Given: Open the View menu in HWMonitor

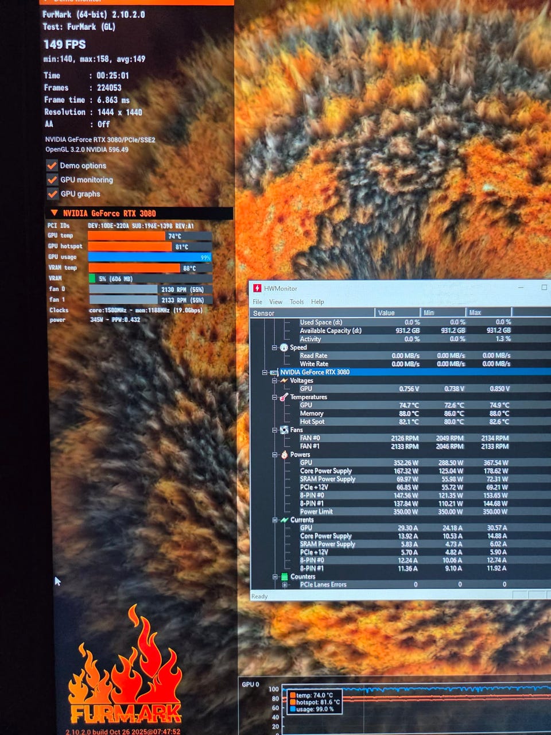Looking at the screenshot, I should [x=276, y=301].
